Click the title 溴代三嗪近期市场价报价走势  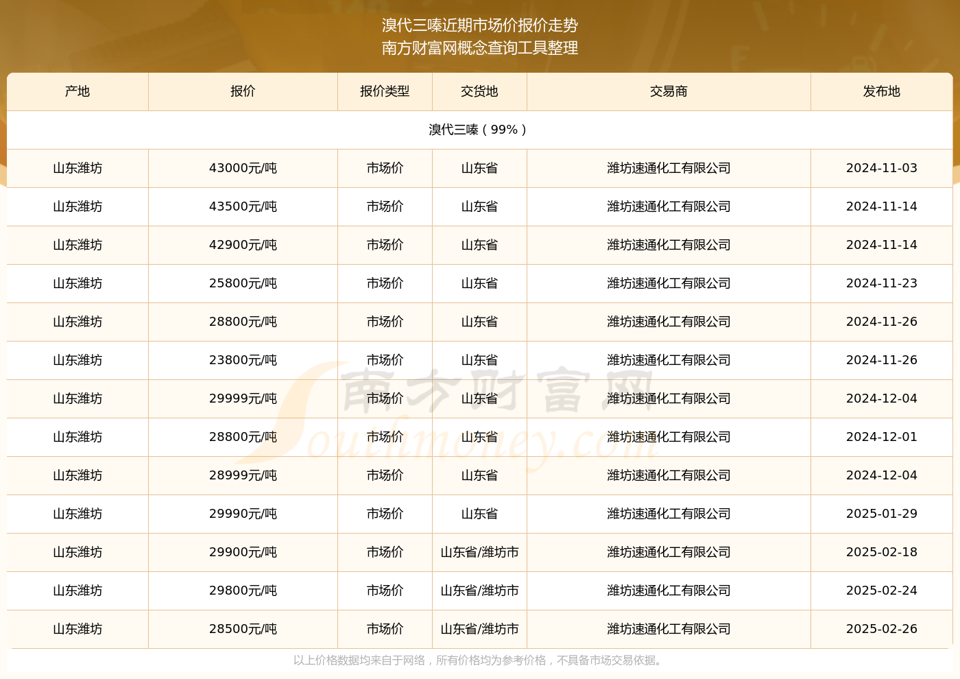[x=480, y=25]
